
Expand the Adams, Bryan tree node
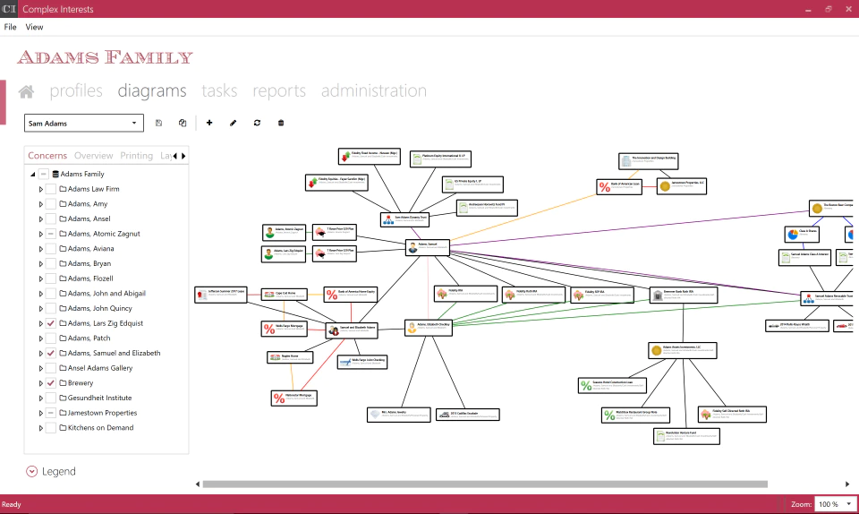(x=40, y=263)
